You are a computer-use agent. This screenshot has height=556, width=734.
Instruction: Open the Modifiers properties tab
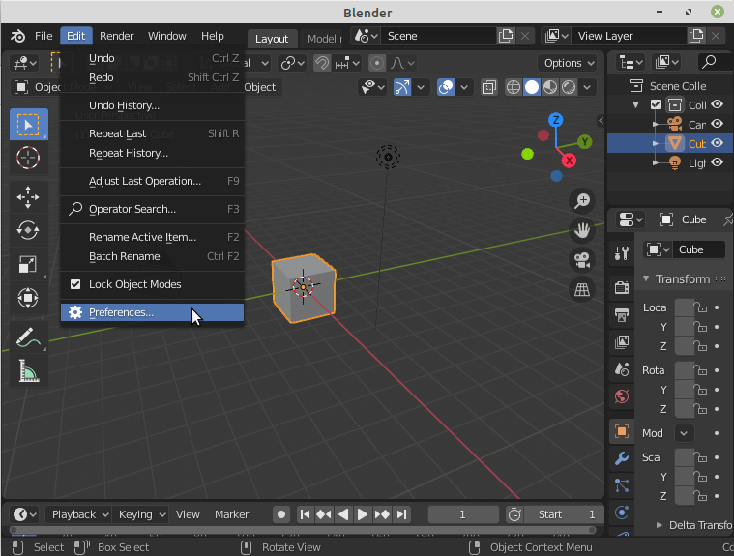pos(622,458)
